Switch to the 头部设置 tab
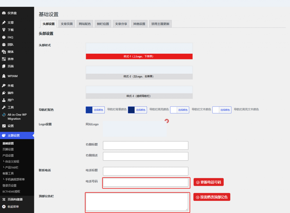 tap(48, 24)
